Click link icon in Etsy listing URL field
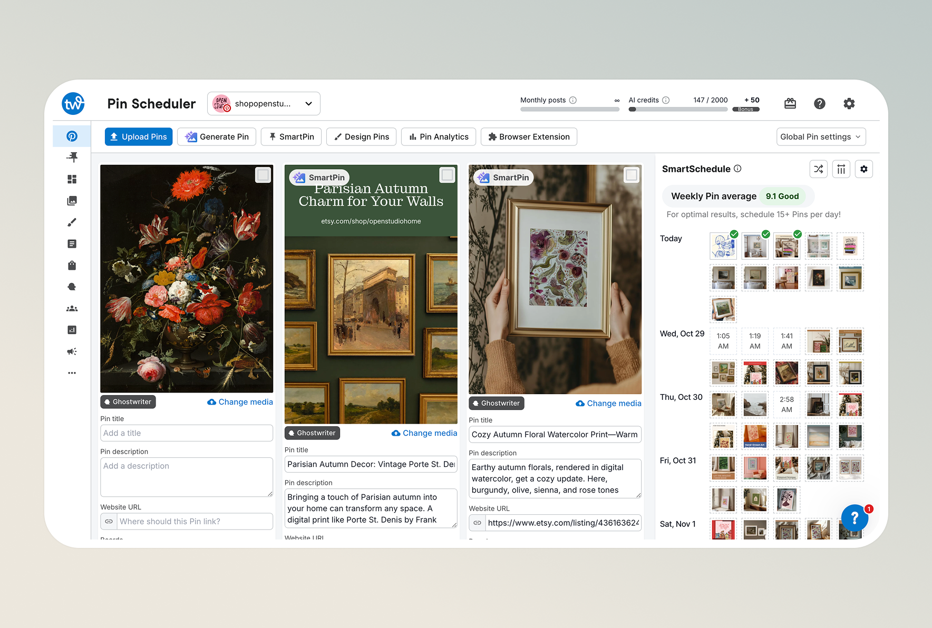Screen dimensions: 932x628 click(x=477, y=523)
